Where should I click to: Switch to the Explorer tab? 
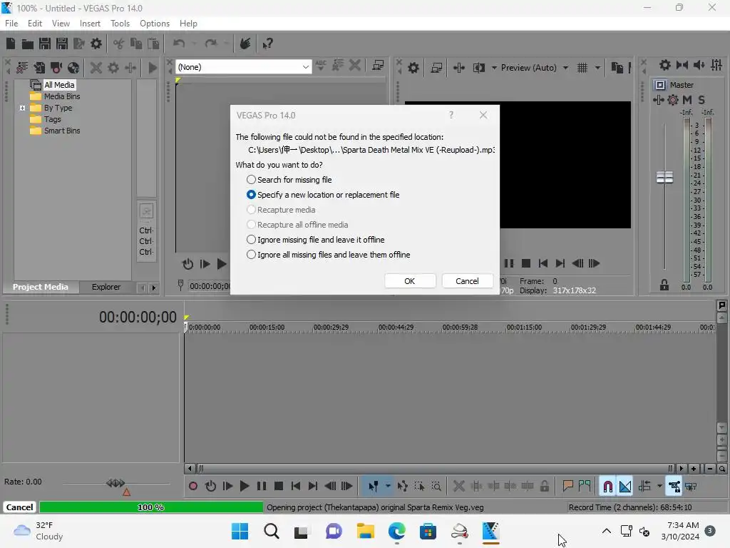click(106, 287)
